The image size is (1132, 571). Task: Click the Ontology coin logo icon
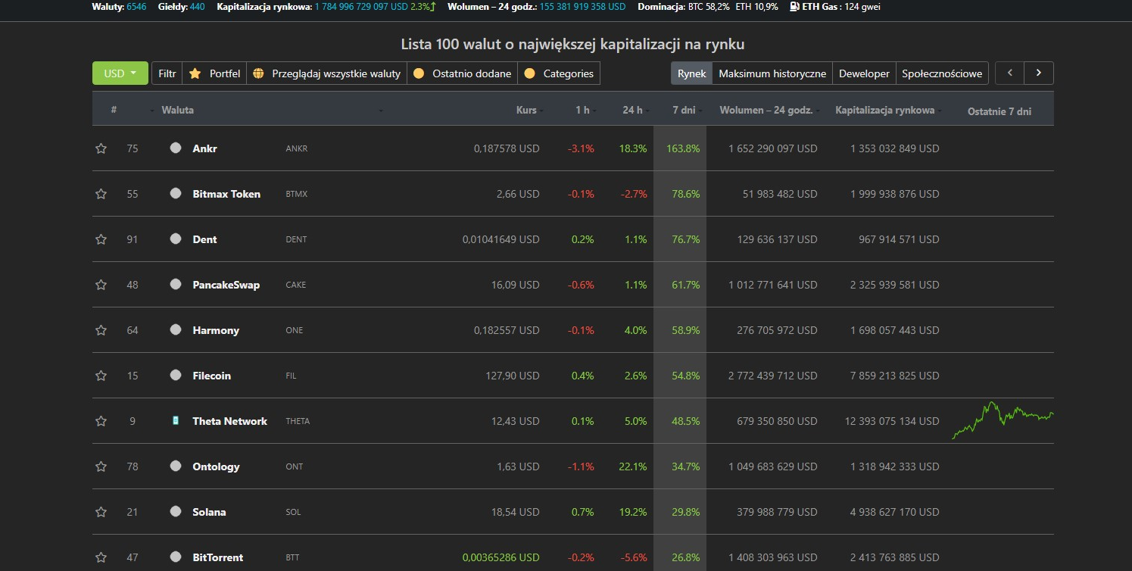coord(176,466)
